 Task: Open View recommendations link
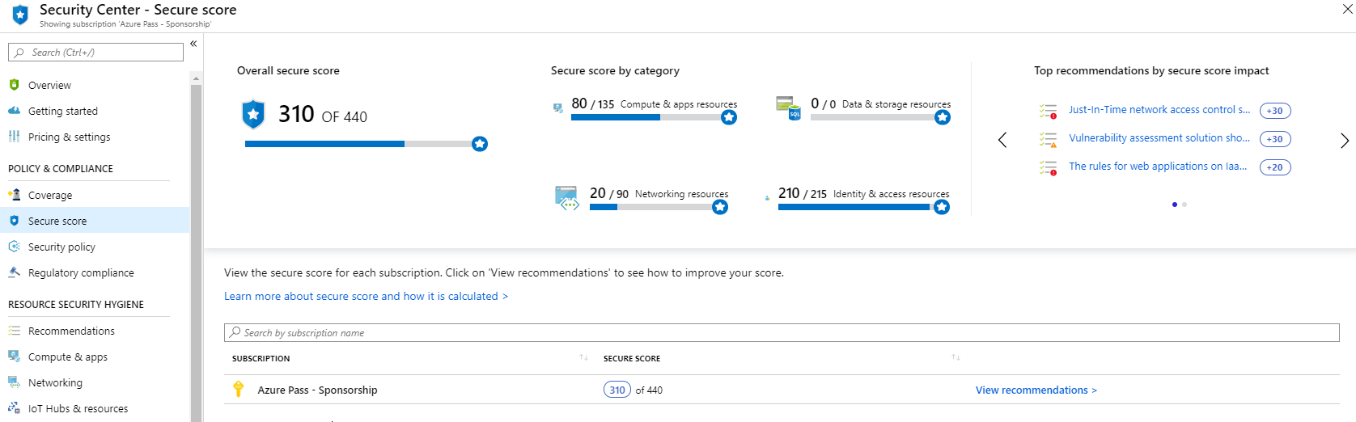[x=1036, y=390]
